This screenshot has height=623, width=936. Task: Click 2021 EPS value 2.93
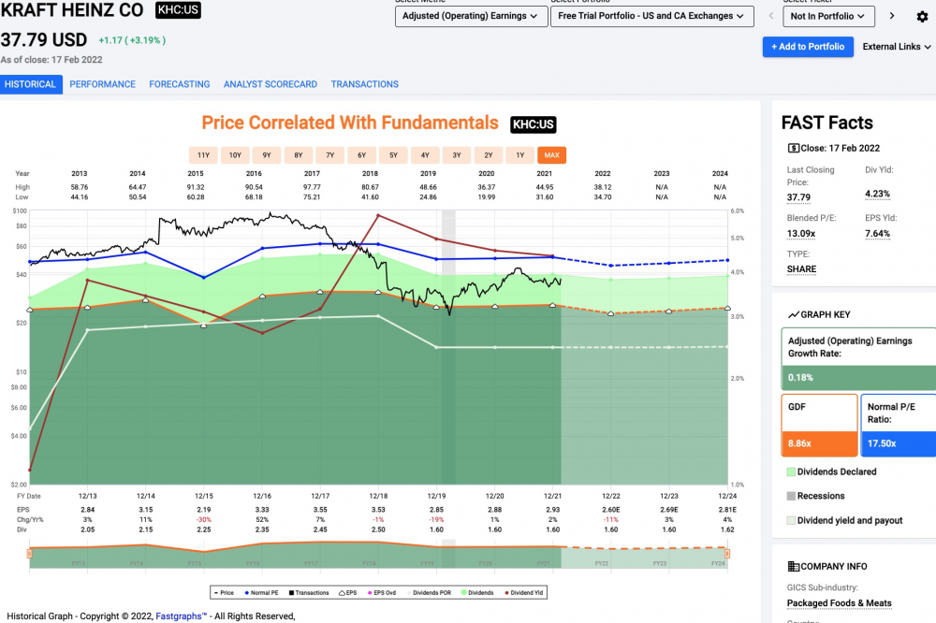(x=553, y=510)
